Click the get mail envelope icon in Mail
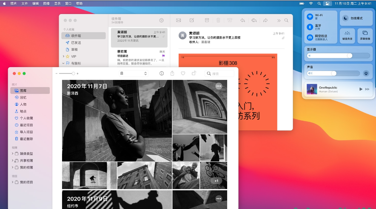The width and height of the screenshot is (376, 209). [x=178, y=20]
